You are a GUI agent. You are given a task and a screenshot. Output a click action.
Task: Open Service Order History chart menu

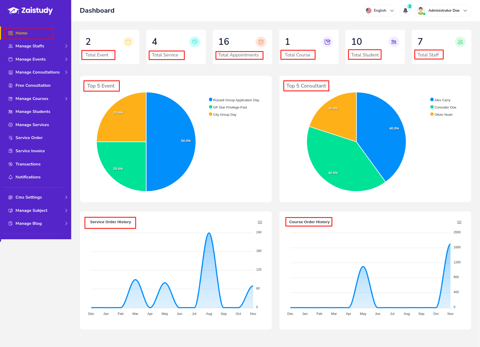[260, 222]
